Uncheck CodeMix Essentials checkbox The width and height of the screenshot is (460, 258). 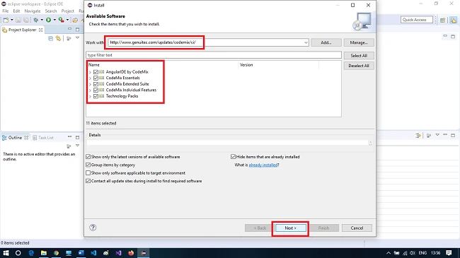[96, 78]
